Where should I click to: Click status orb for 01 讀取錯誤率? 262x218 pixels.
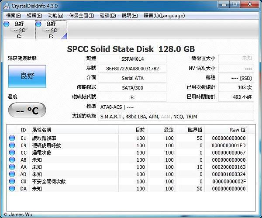pos(12,138)
